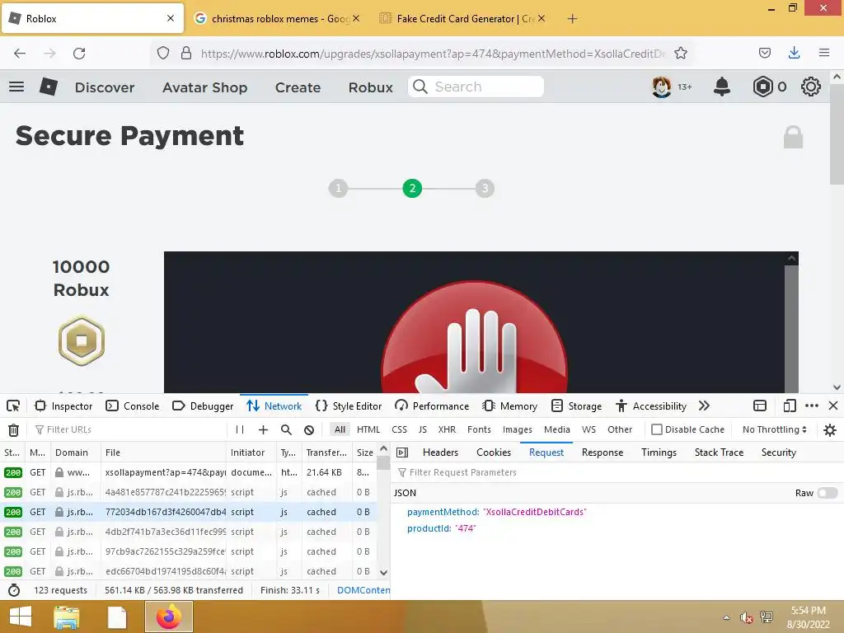
Task: Activate the pick element from page tool
Action: [x=13, y=406]
